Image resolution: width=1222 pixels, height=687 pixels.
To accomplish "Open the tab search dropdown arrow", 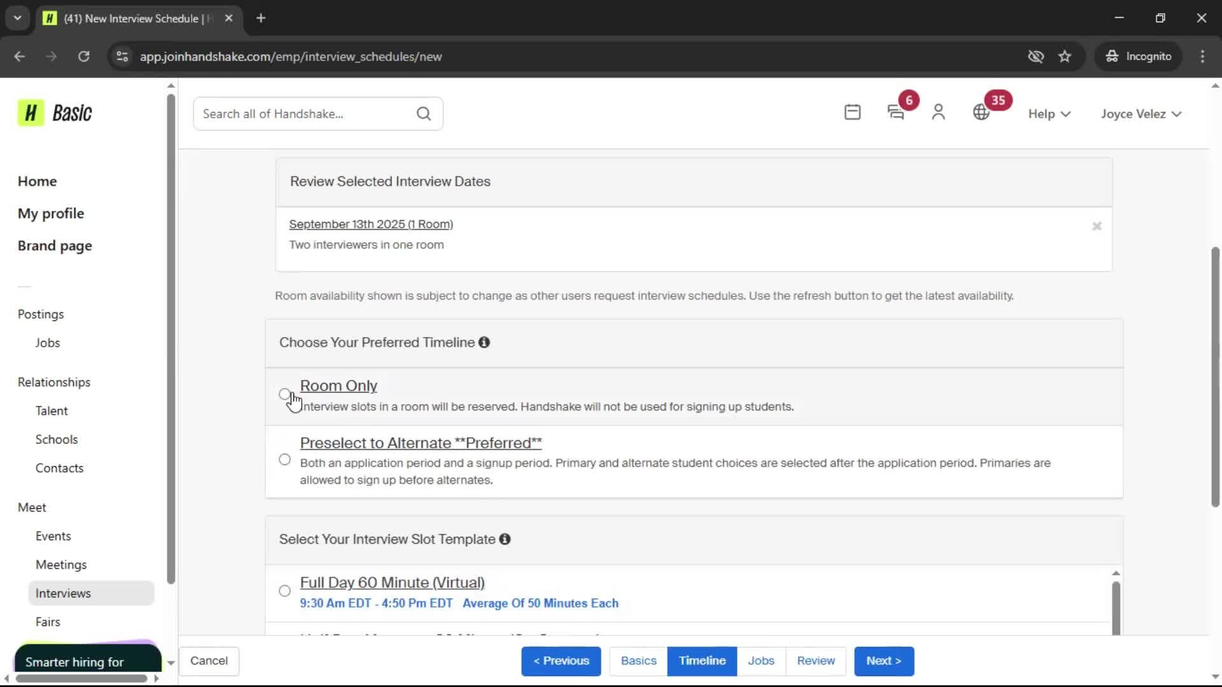I will (x=17, y=18).
